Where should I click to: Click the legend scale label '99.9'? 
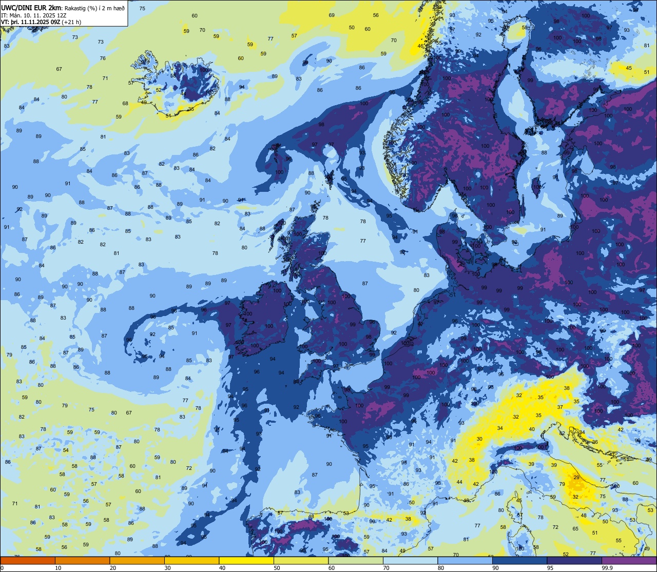pyautogui.click(x=608, y=568)
